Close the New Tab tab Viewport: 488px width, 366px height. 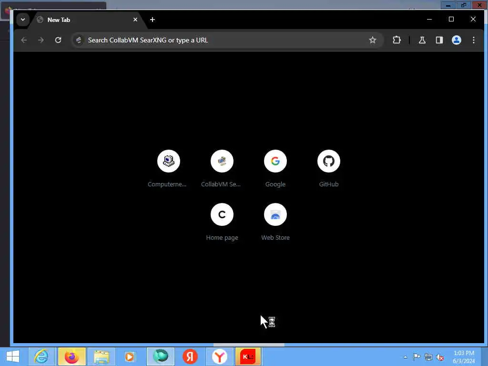tap(135, 20)
